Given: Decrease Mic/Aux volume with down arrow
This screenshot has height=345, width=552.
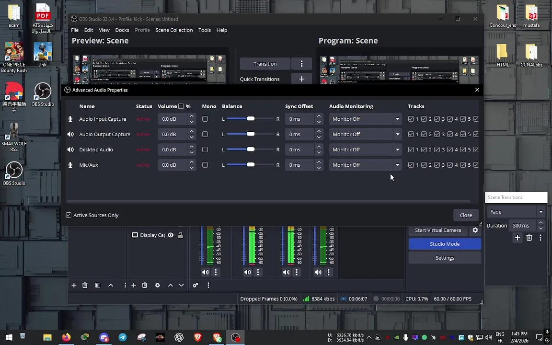Looking at the screenshot, I should point(192,168).
